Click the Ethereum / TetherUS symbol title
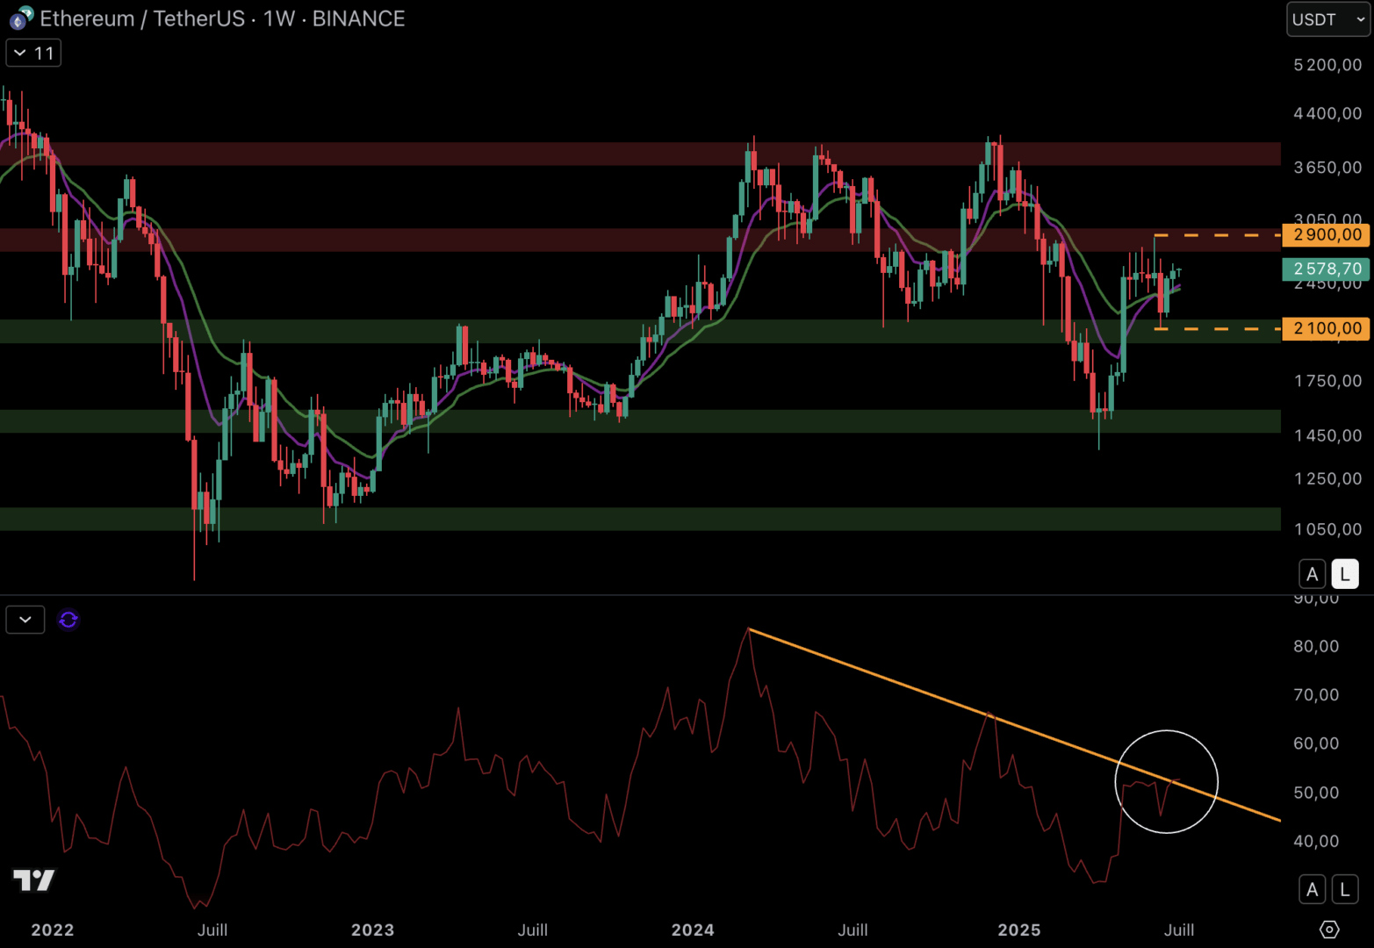Screen dimensions: 1374x948 pos(142,18)
